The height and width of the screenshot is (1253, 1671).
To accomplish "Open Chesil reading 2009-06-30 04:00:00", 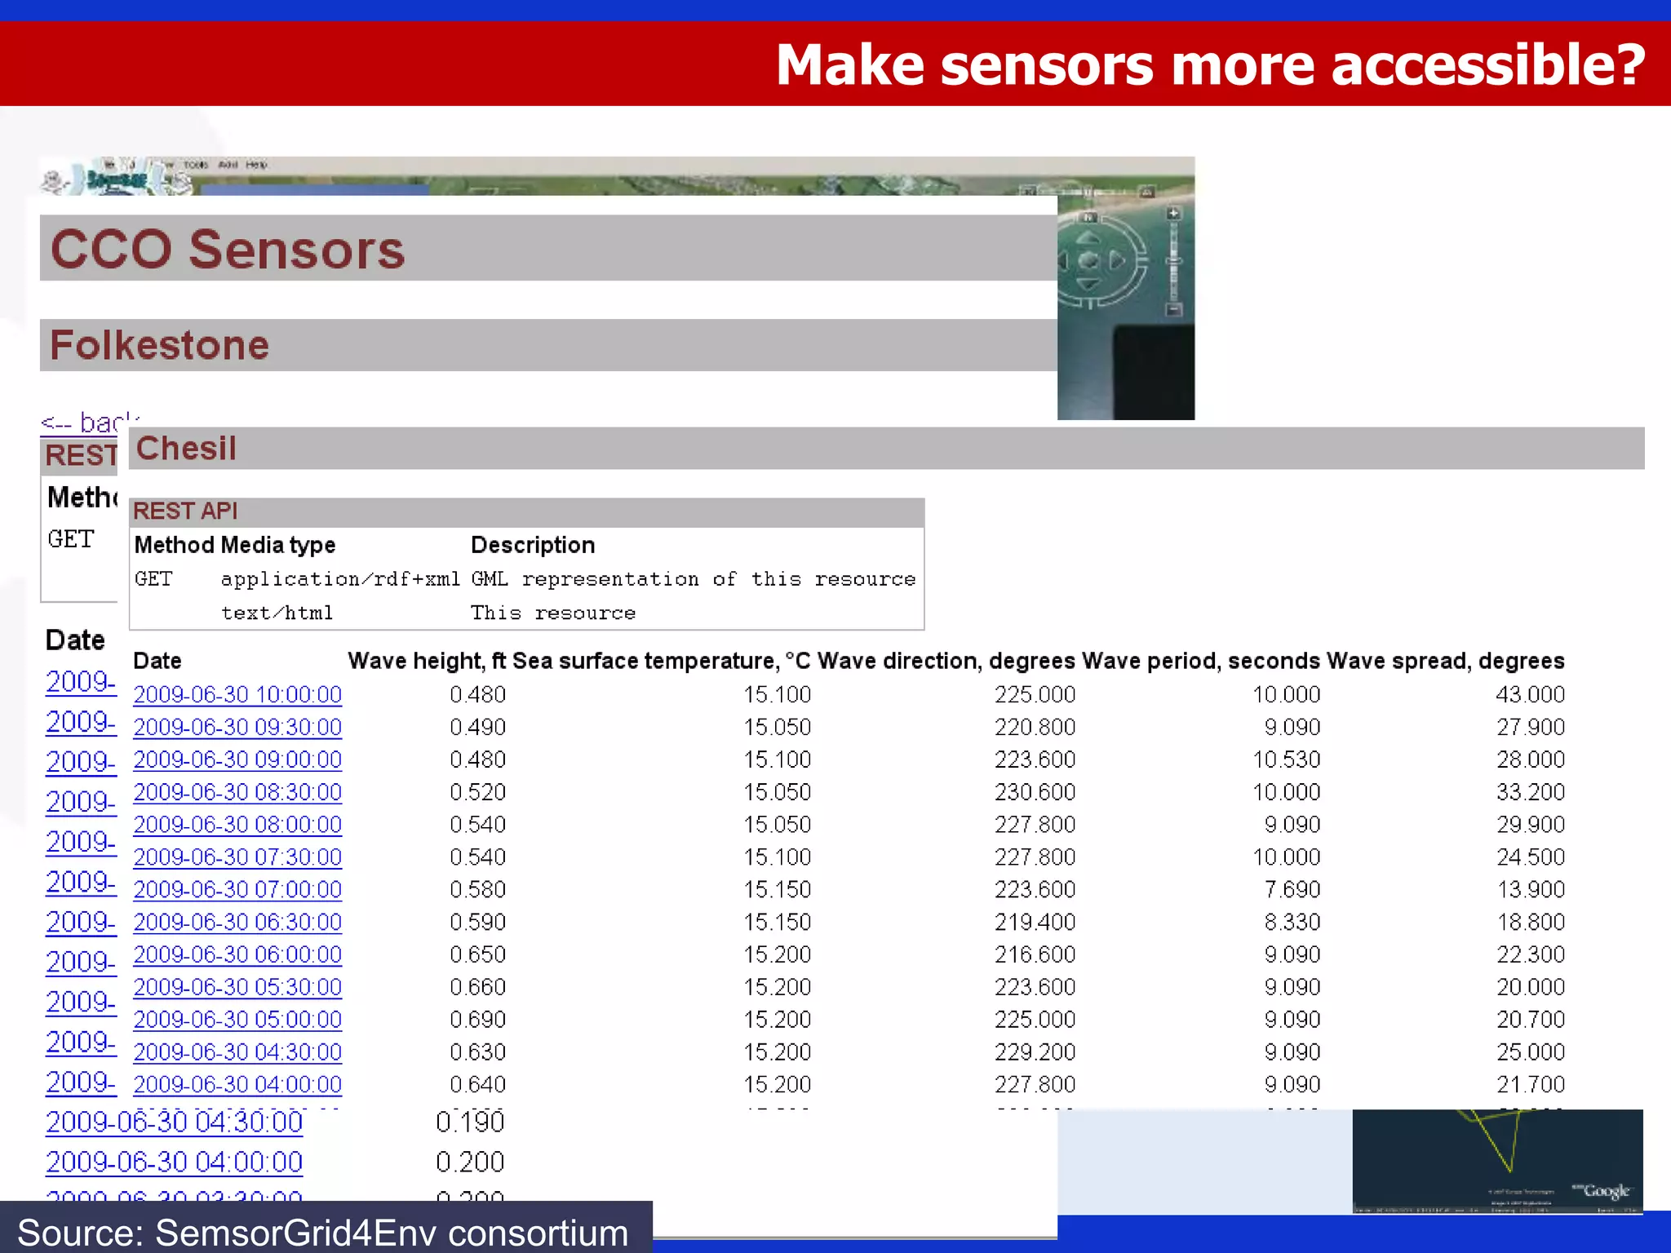I will [237, 1084].
